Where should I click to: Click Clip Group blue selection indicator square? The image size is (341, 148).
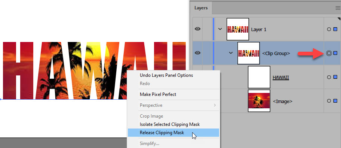pyautogui.click(x=335, y=53)
